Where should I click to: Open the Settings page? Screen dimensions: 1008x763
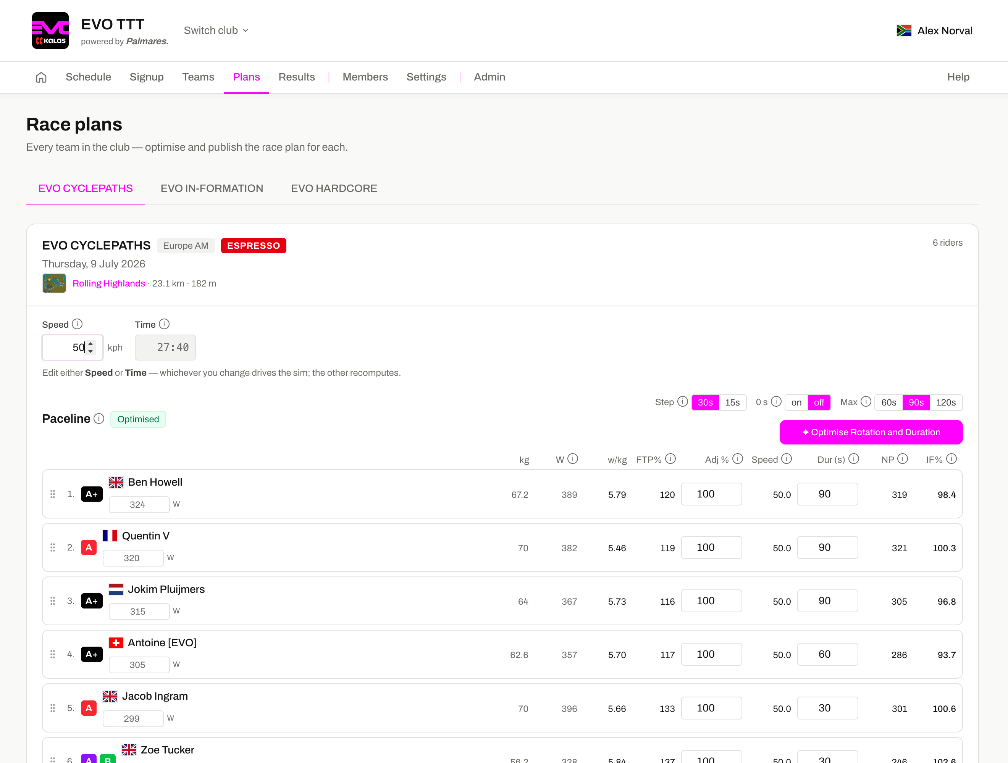426,77
